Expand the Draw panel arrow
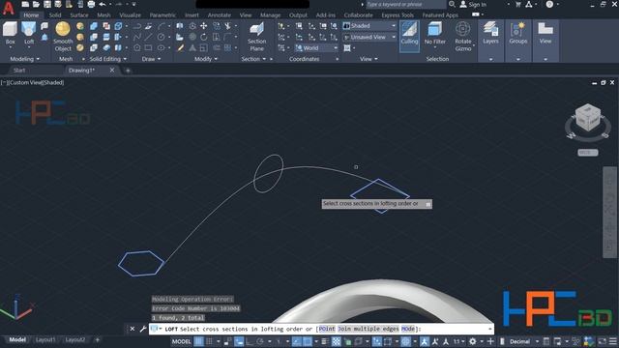This screenshot has height=348, width=619. 159,59
